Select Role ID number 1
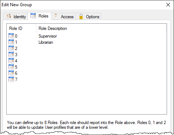Image resolution: width=174 pixels, height=135 pixels. [16, 42]
